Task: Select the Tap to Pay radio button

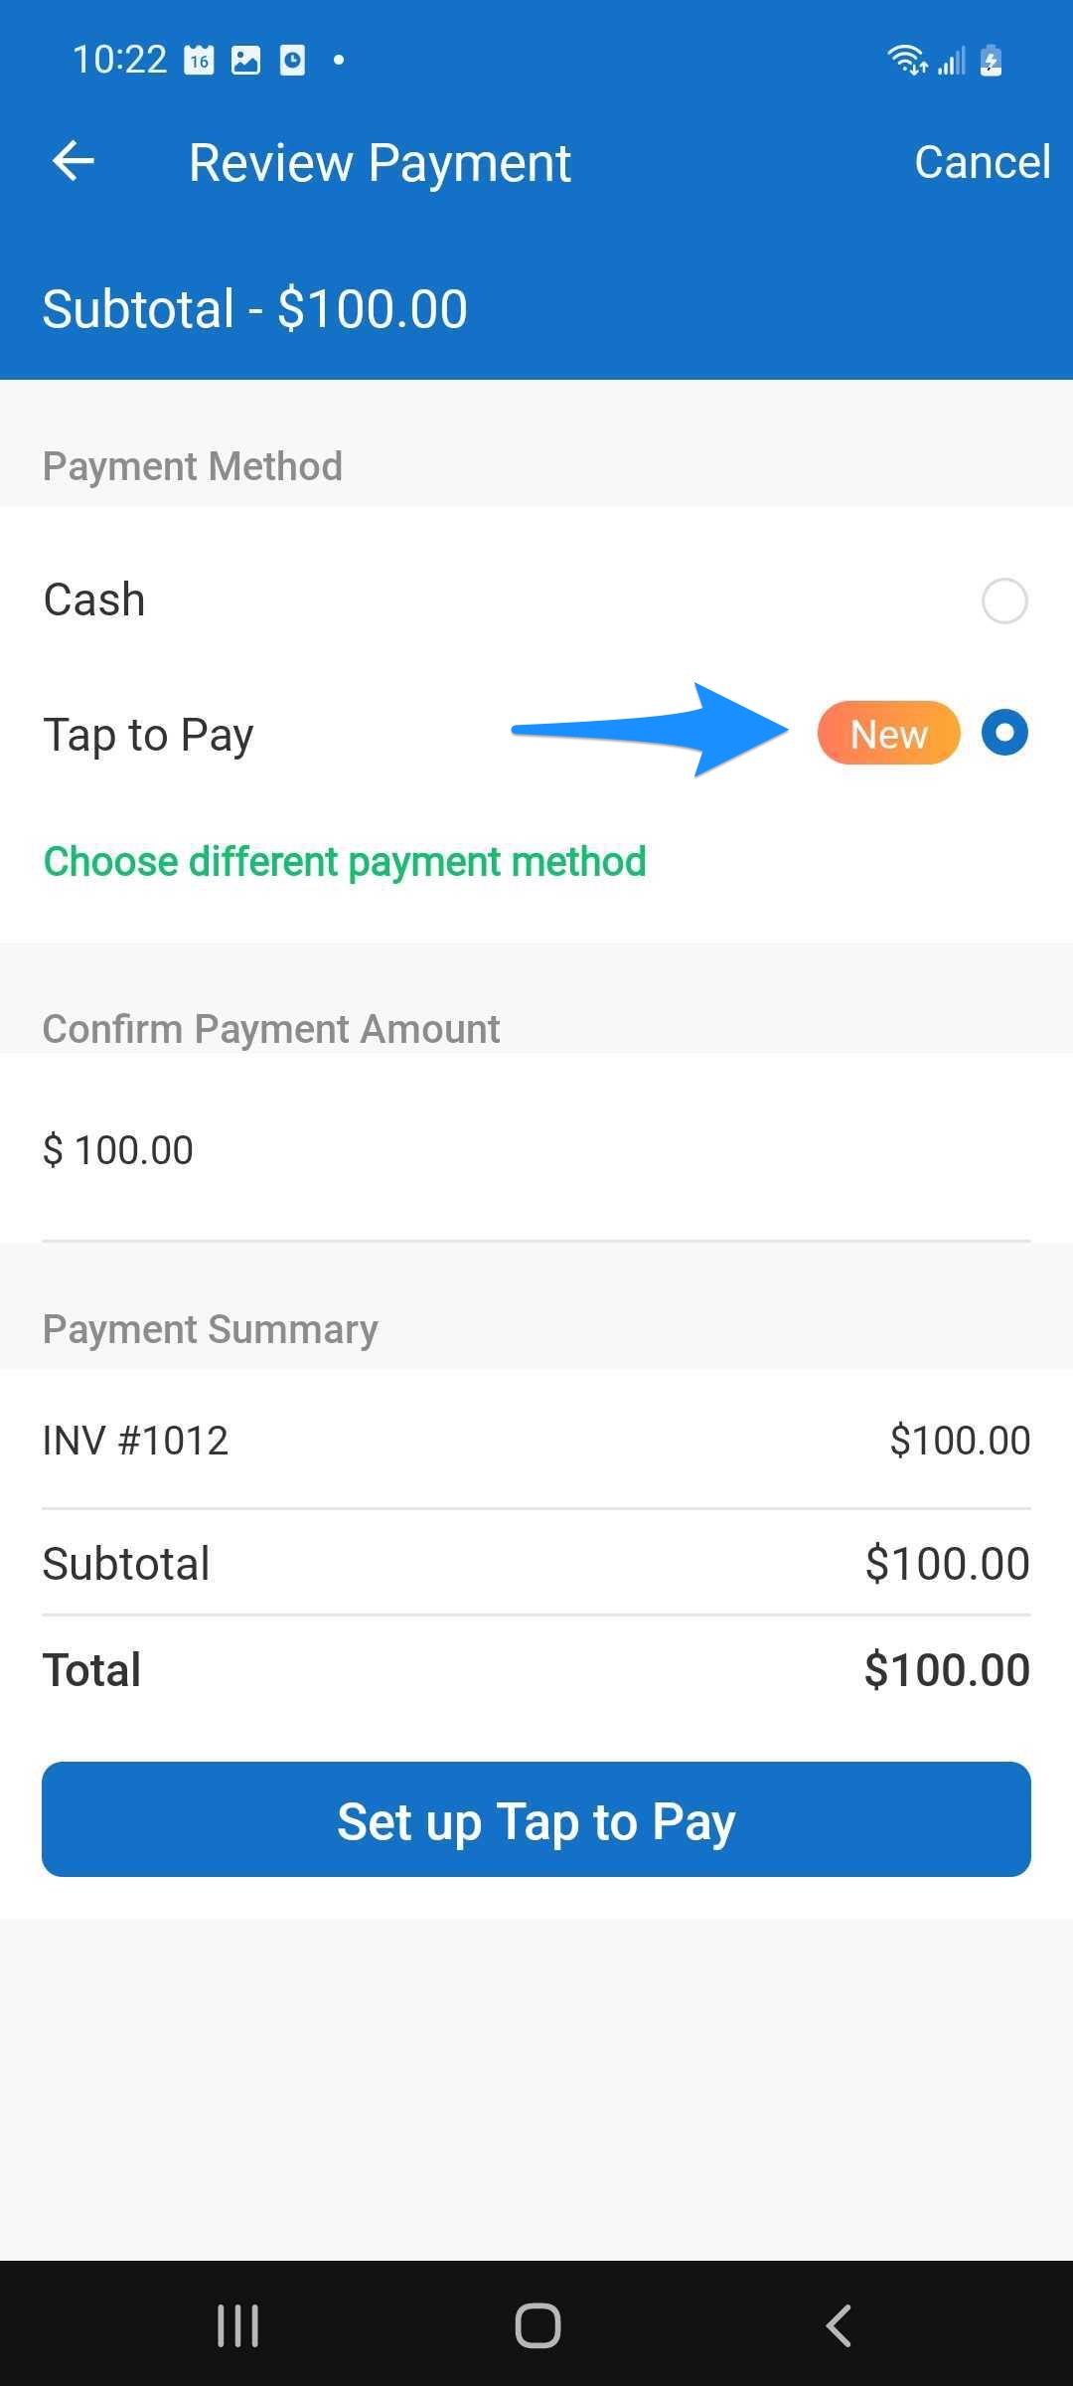Action: [x=1003, y=733]
